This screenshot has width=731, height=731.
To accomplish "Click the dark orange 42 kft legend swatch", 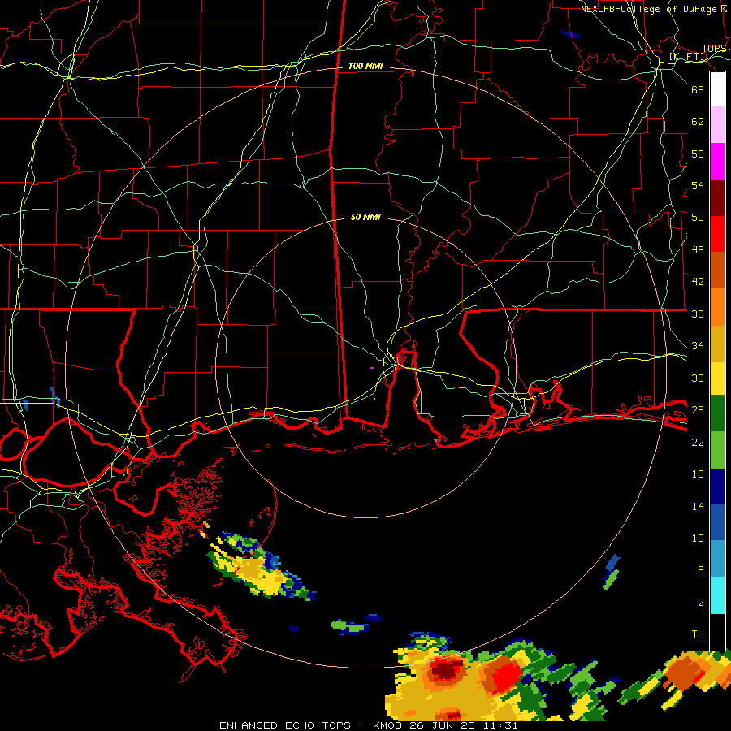I will click(717, 270).
